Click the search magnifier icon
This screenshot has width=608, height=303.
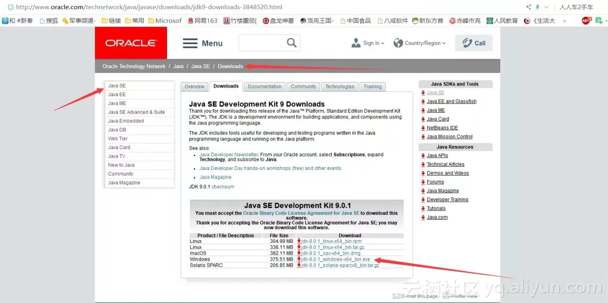(x=292, y=43)
